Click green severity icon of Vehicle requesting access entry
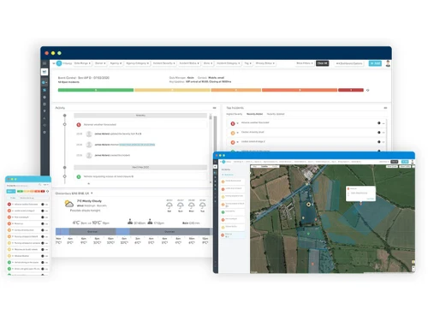 pyautogui.click(x=79, y=176)
